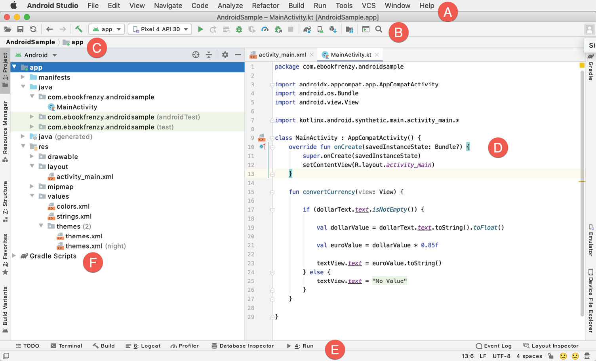The width and height of the screenshot is (596, 361).
Task: Click the Sync/reload toolbar icon
Action: pos(33,29)
